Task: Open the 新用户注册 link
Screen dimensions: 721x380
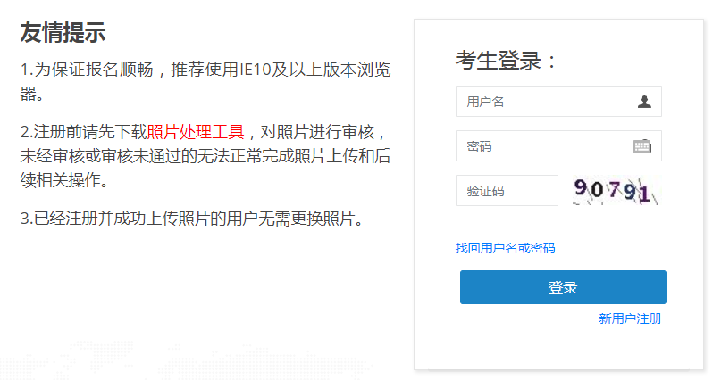Action: (630, 318)
